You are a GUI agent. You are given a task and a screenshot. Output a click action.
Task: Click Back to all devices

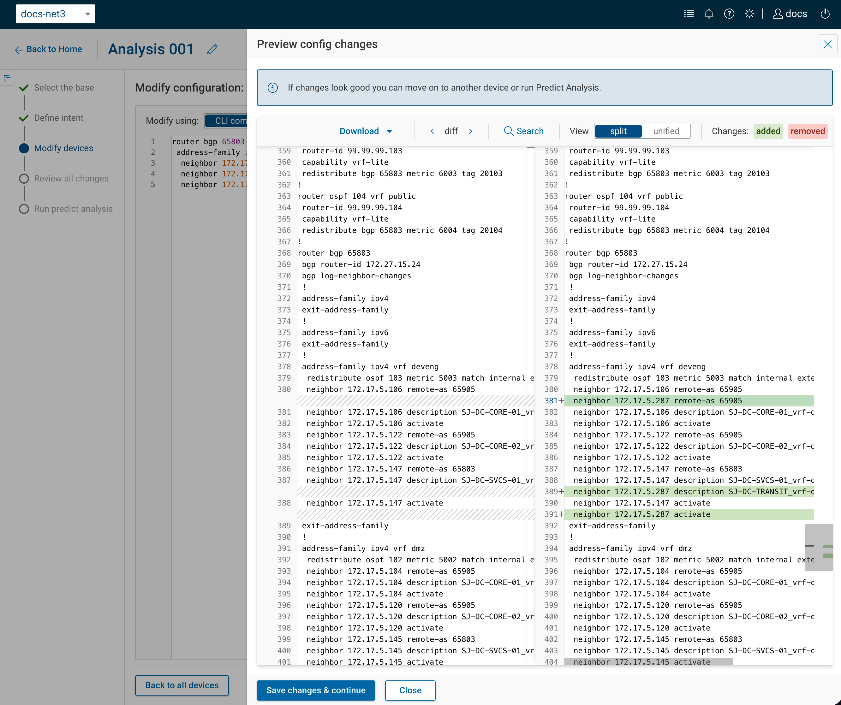[182, 685]
